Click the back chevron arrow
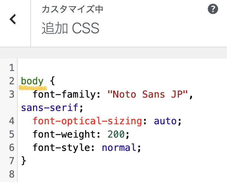Screen dimensions: 227x182 pos(13,19)
